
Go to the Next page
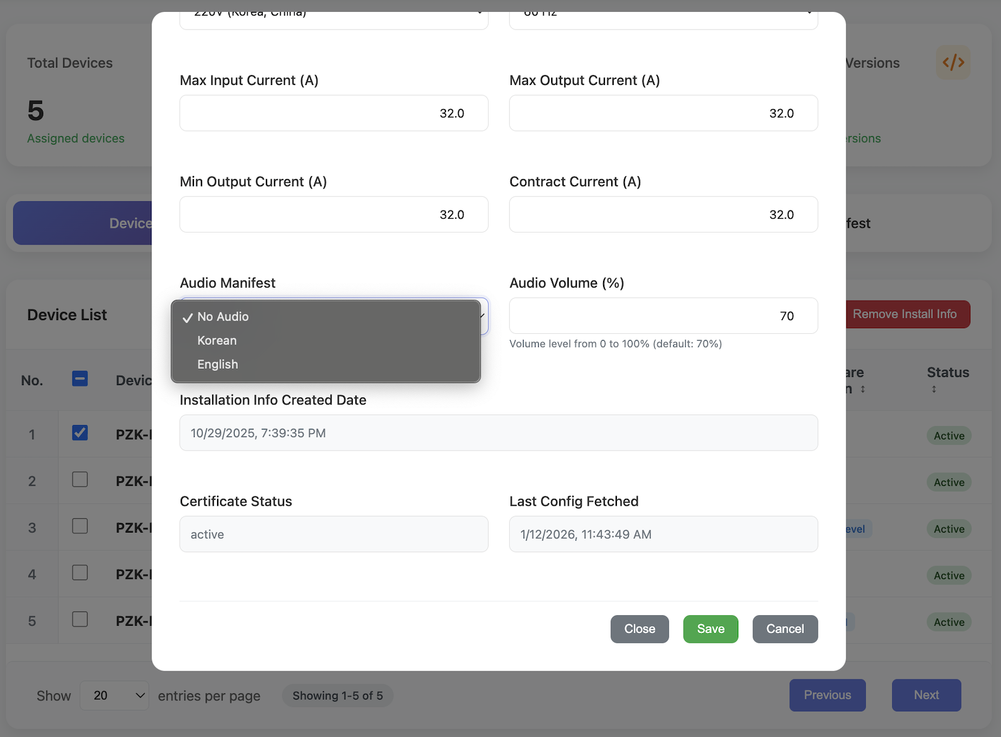[926, 695]
